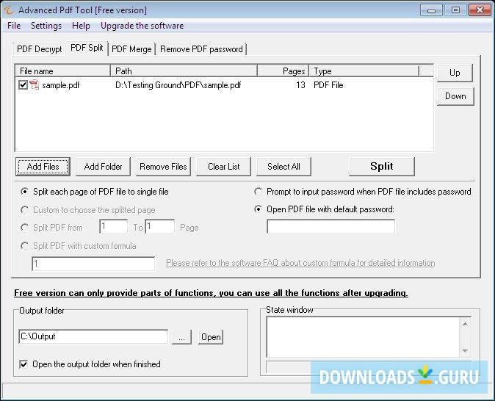Open the File menu
Viewport: 495px width, 401px height.
click(14, 26)
